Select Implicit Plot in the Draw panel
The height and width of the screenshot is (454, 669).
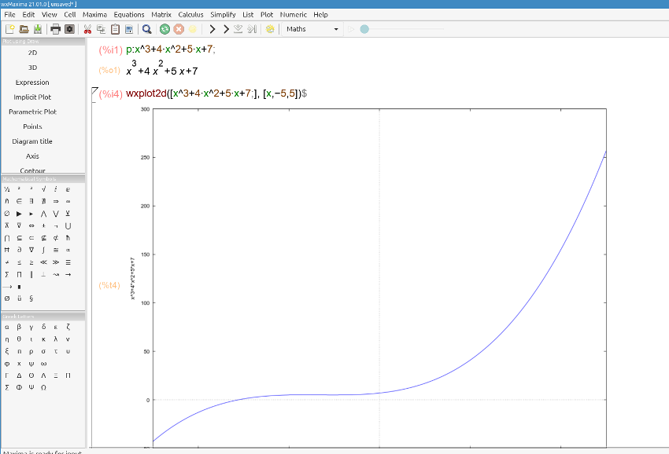coord(32,97)
